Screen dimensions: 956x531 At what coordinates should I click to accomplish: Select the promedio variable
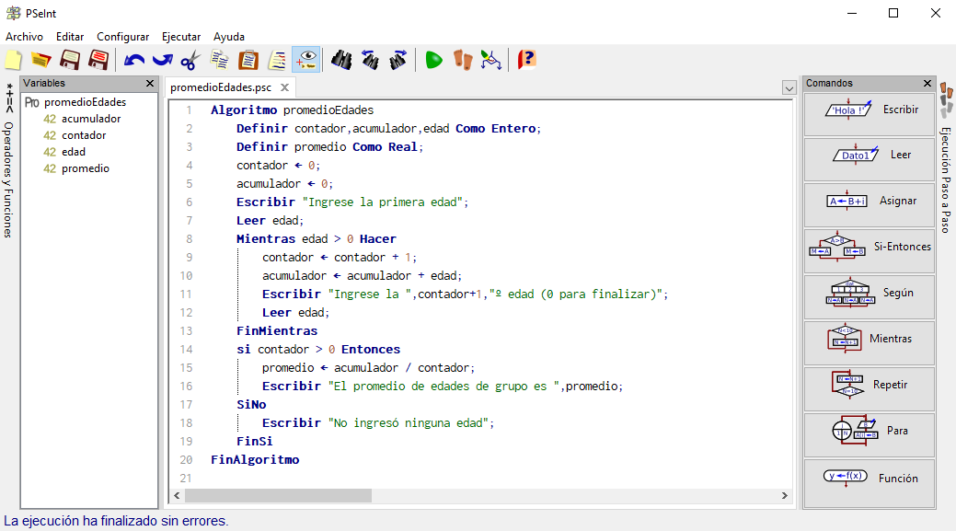click(x=86, y=168)
